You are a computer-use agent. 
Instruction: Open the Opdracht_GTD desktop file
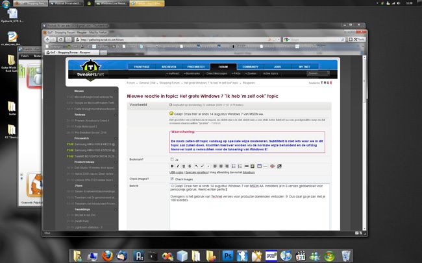point(12,16)
